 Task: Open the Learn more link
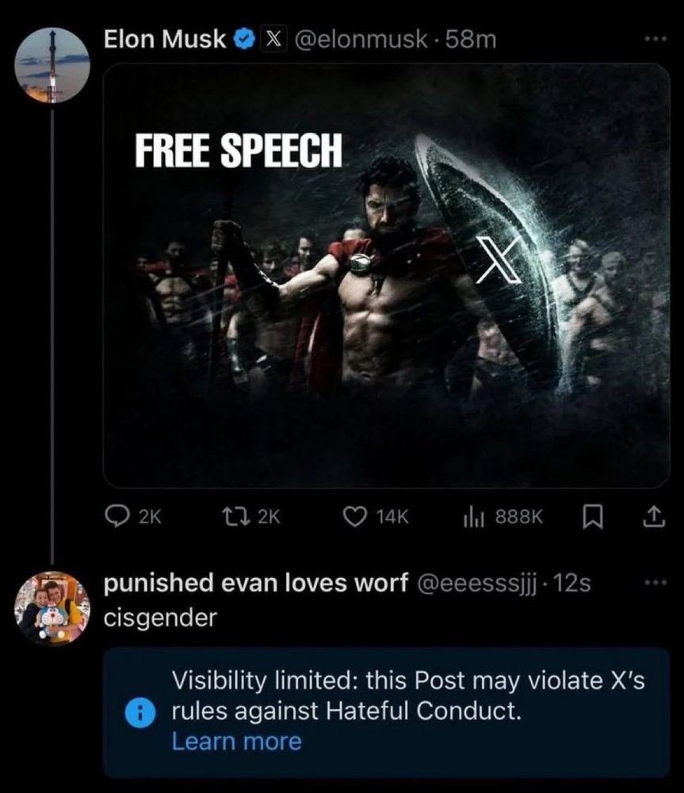pyautogui.click(x=235, y=741)
